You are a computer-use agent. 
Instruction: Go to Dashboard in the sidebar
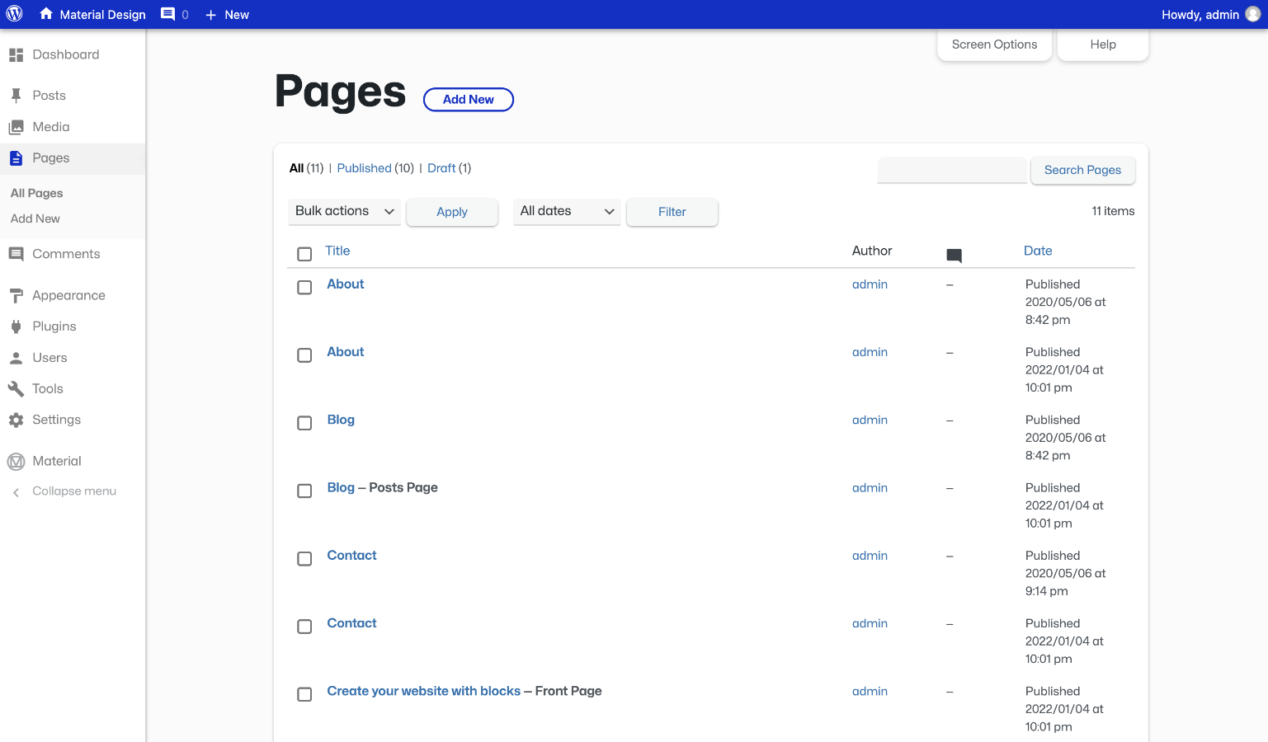[65, 54]
